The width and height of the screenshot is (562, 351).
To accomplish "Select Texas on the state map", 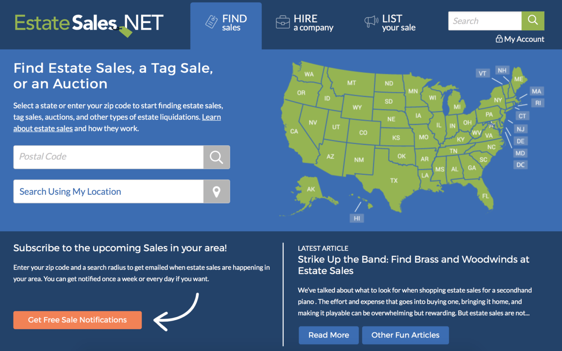I will click(x=394, y=180).
